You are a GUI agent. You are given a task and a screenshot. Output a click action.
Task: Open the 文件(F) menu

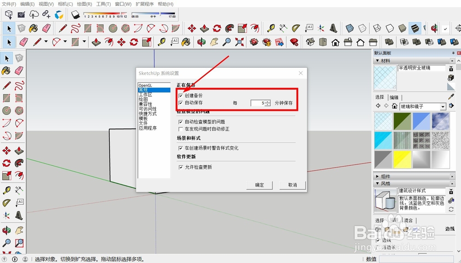pyautogui.click(x=9, y=4)
